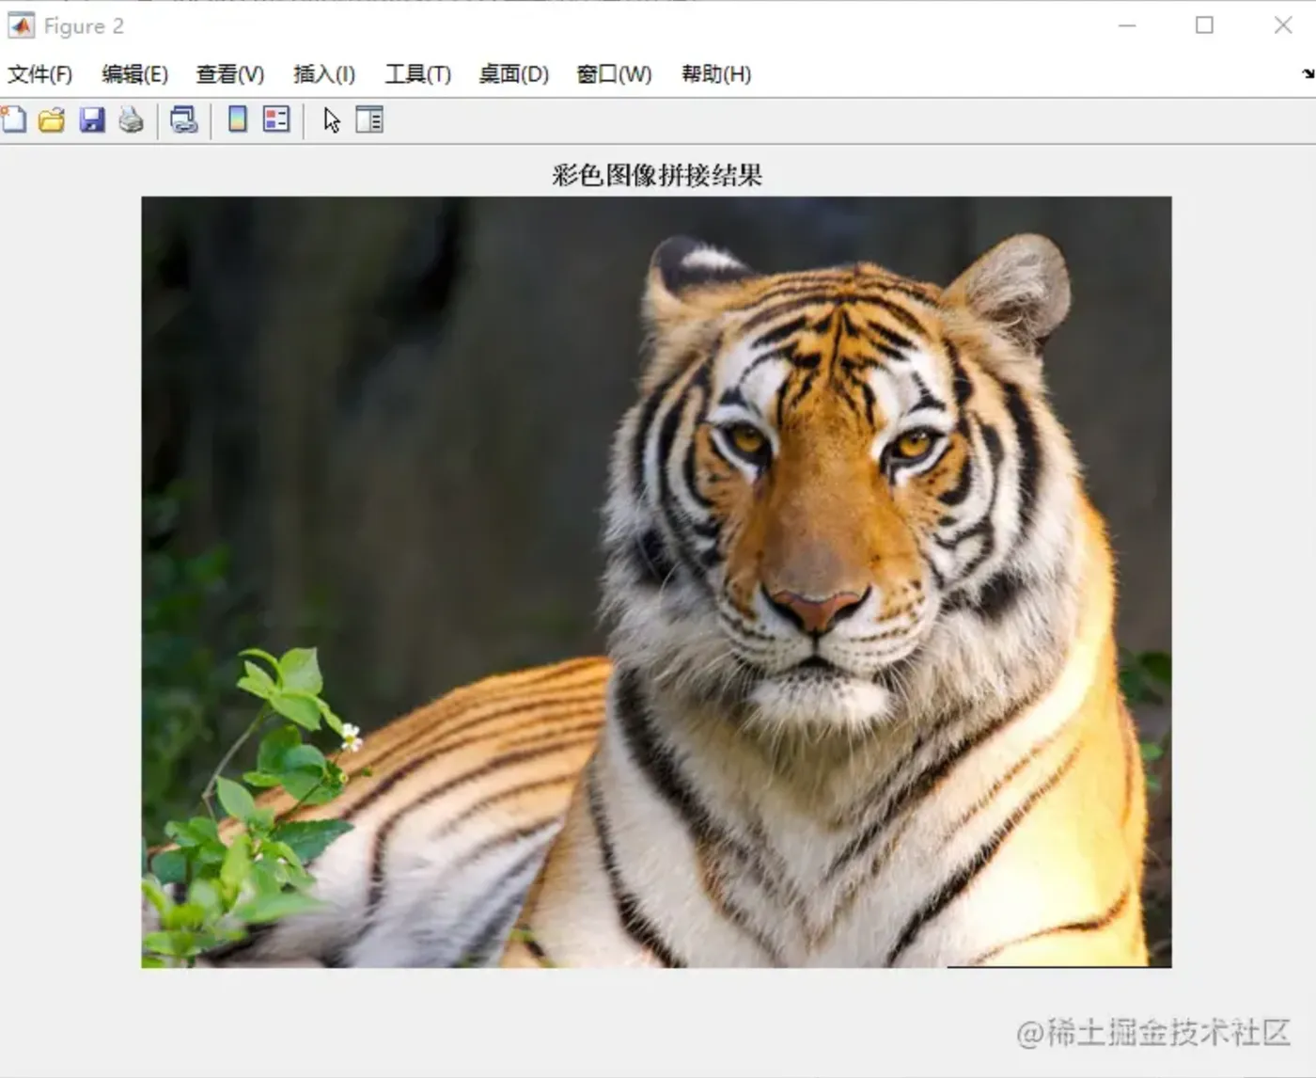Open the 桌面(D) menu
1316x1078 pixels.
(514, 74)
